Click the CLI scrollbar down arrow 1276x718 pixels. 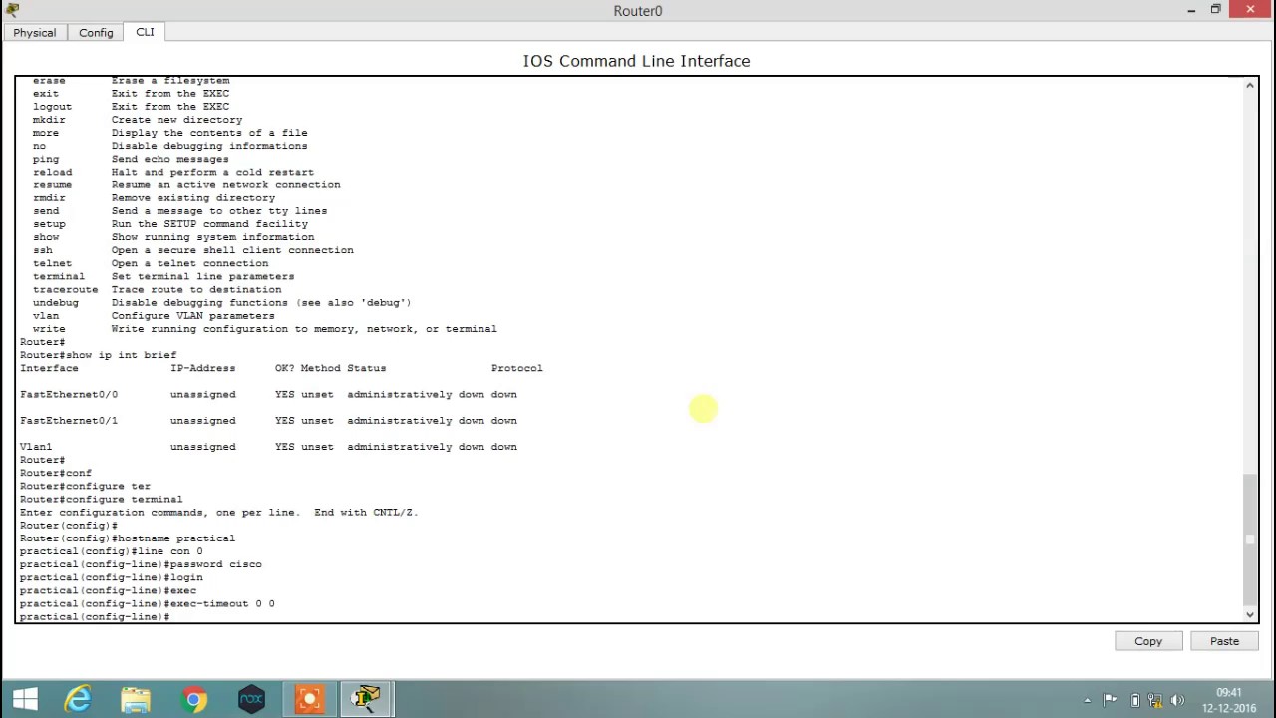tap(1250, 615)
